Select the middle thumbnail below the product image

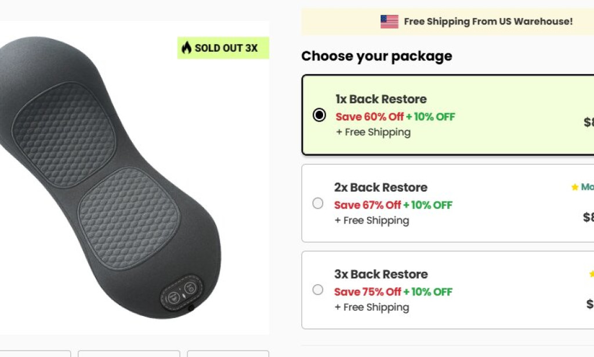pos(129,354)
